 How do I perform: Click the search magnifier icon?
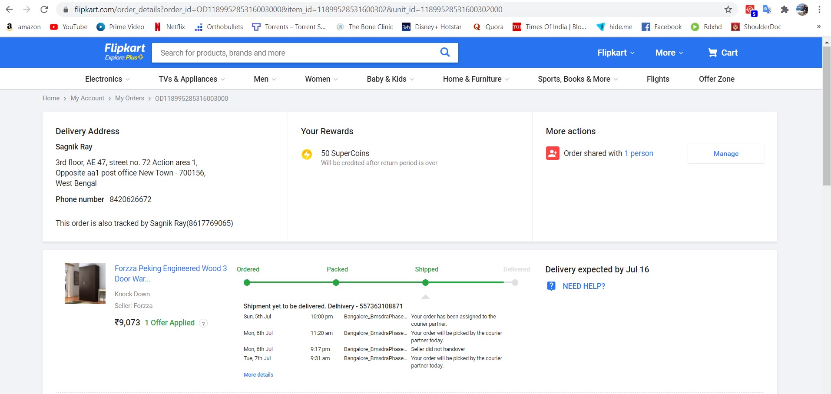pos(445,53)
